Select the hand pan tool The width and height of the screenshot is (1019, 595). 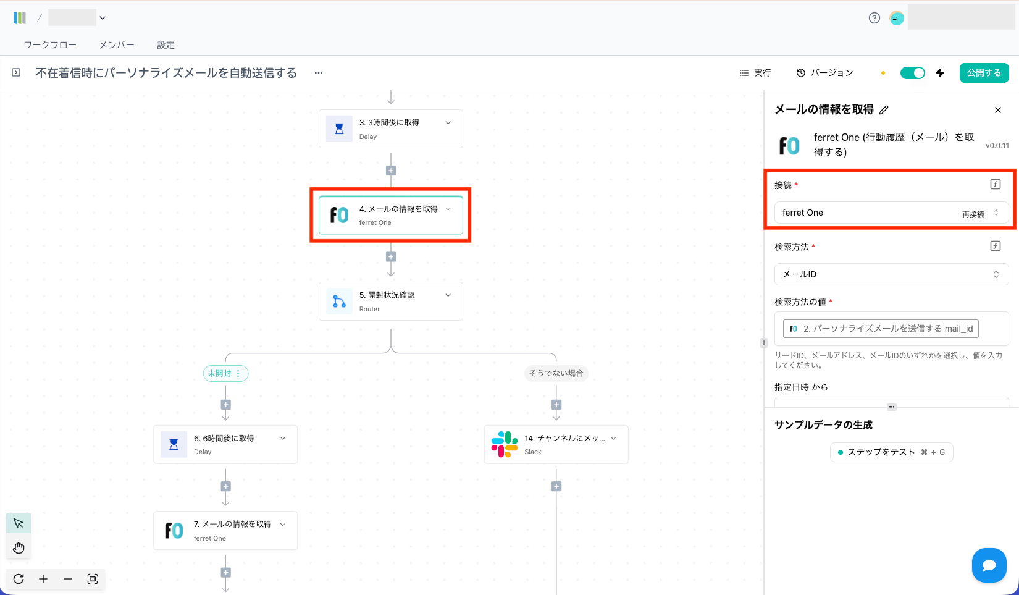tap(19, 548)
